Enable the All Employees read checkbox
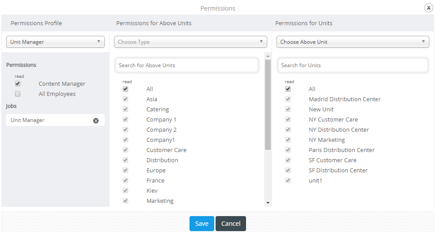The height and width of the screenshot is (232, 436). click(x=18, y=94)
